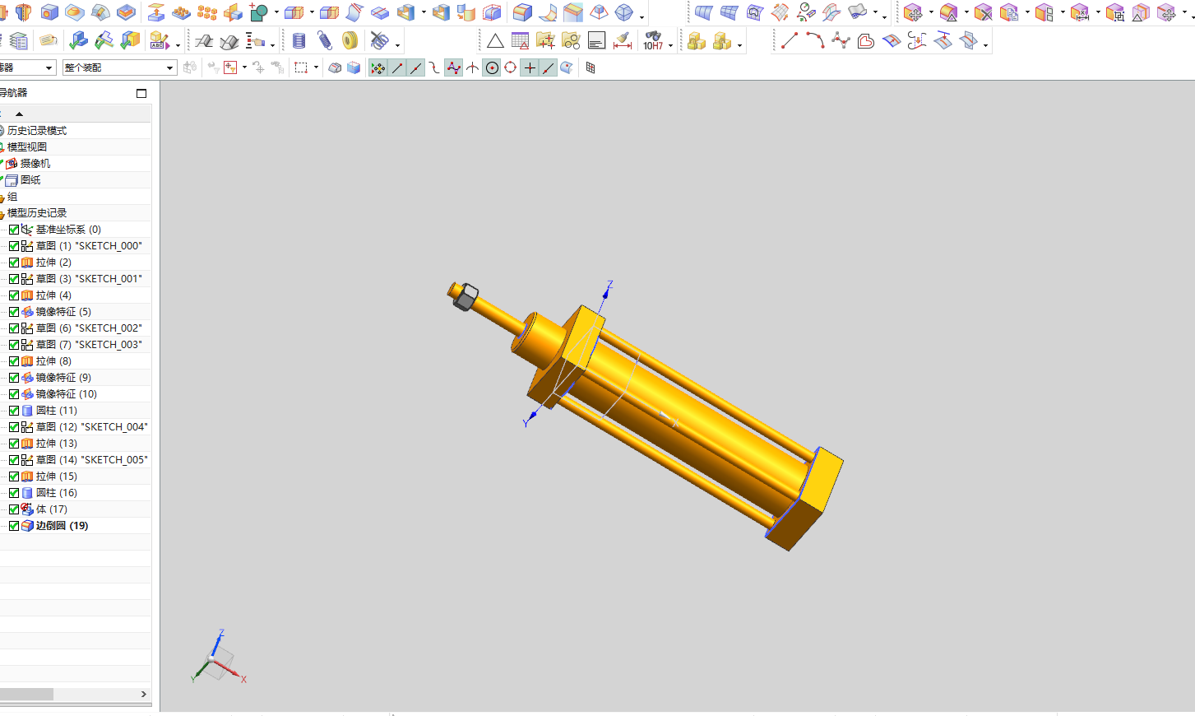Toggle the control point snap button
The width and height of the screenshot is (1195, 716).
[x=434, y=67]
